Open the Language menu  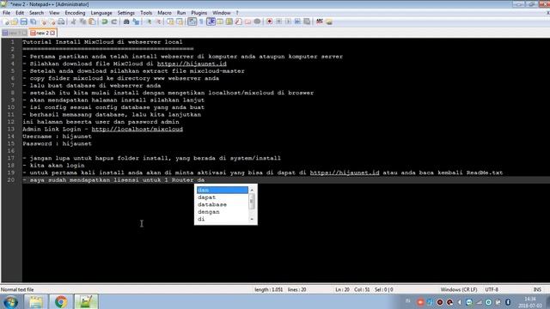(x=101, y=13)
